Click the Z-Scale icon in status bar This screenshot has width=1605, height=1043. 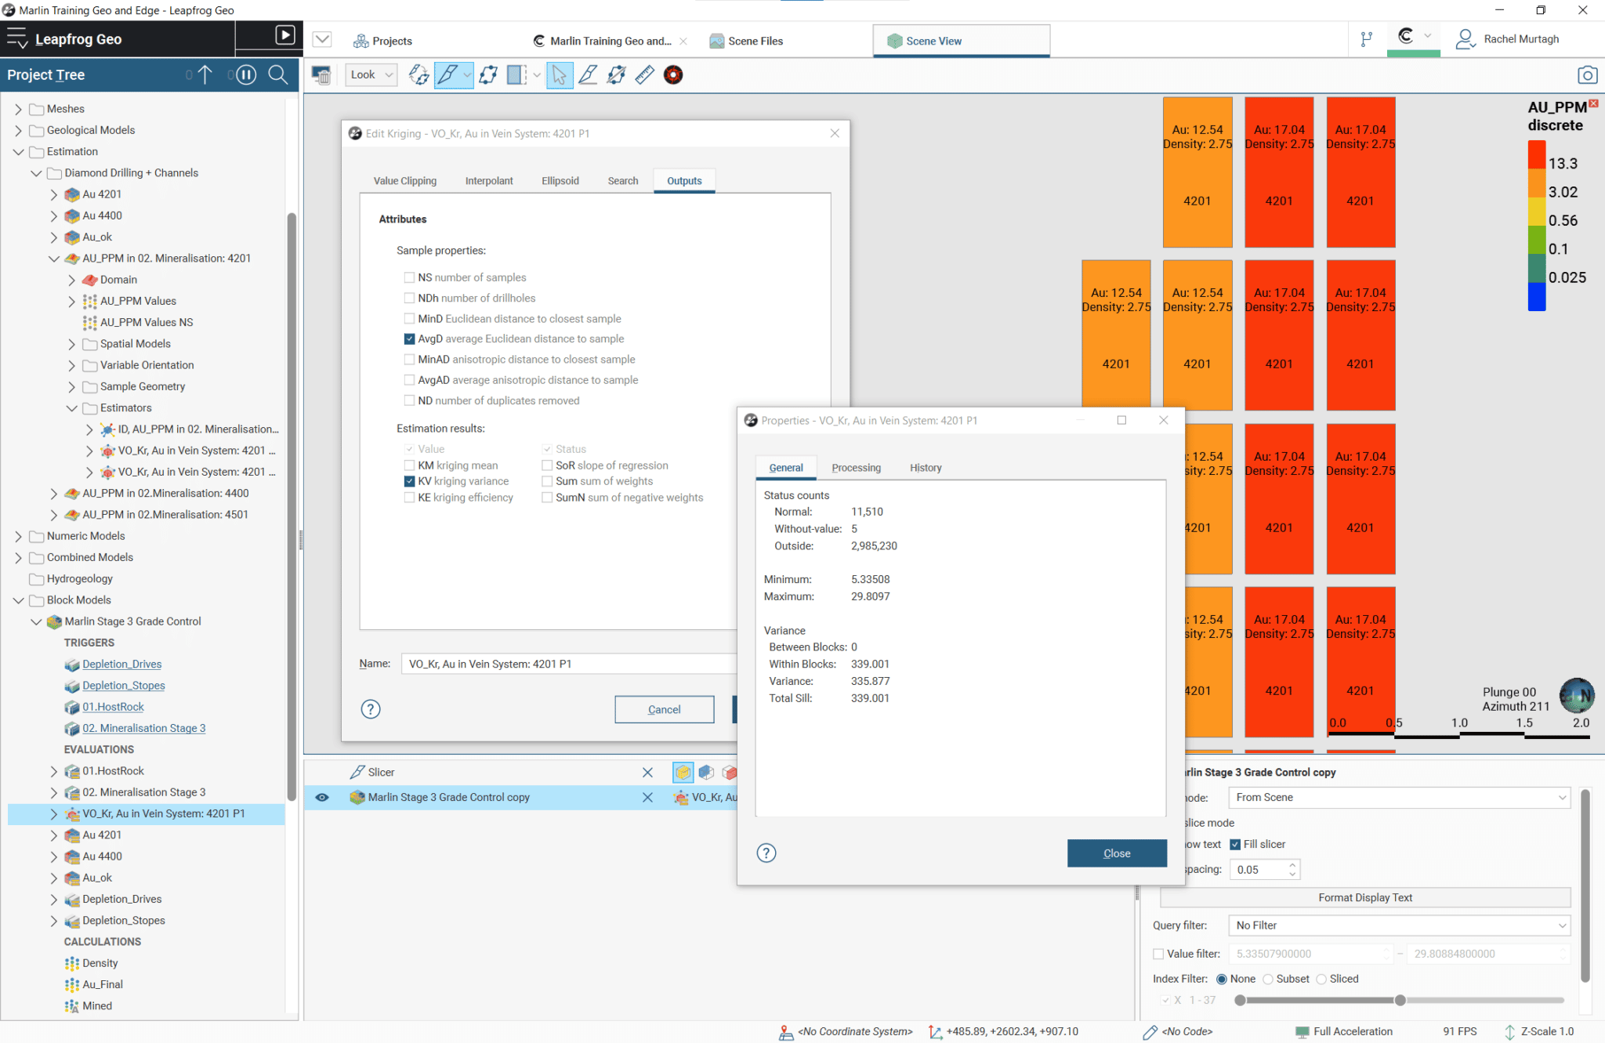tap(1509, 1032)
